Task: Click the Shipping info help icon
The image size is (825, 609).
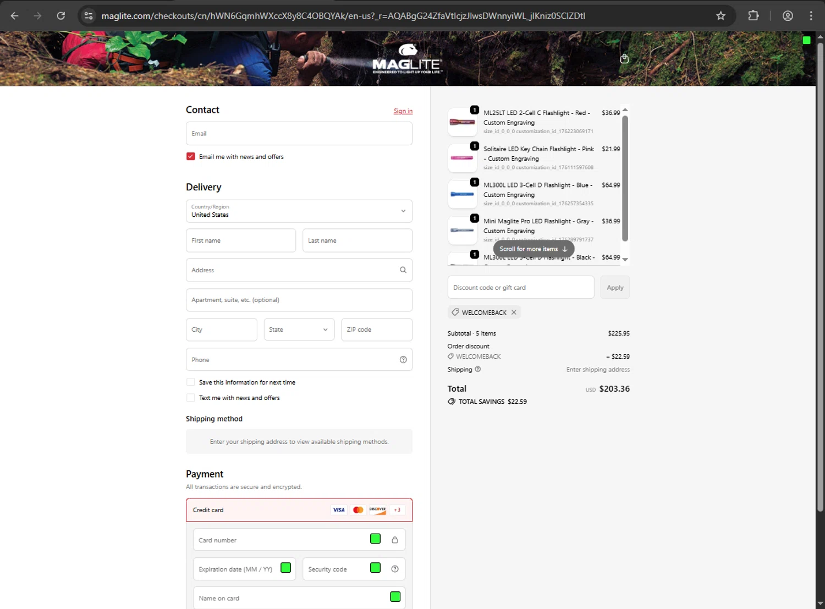Action: coord(478,369)
